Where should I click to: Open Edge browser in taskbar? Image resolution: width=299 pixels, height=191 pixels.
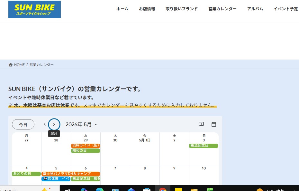[x=99, y=189]
